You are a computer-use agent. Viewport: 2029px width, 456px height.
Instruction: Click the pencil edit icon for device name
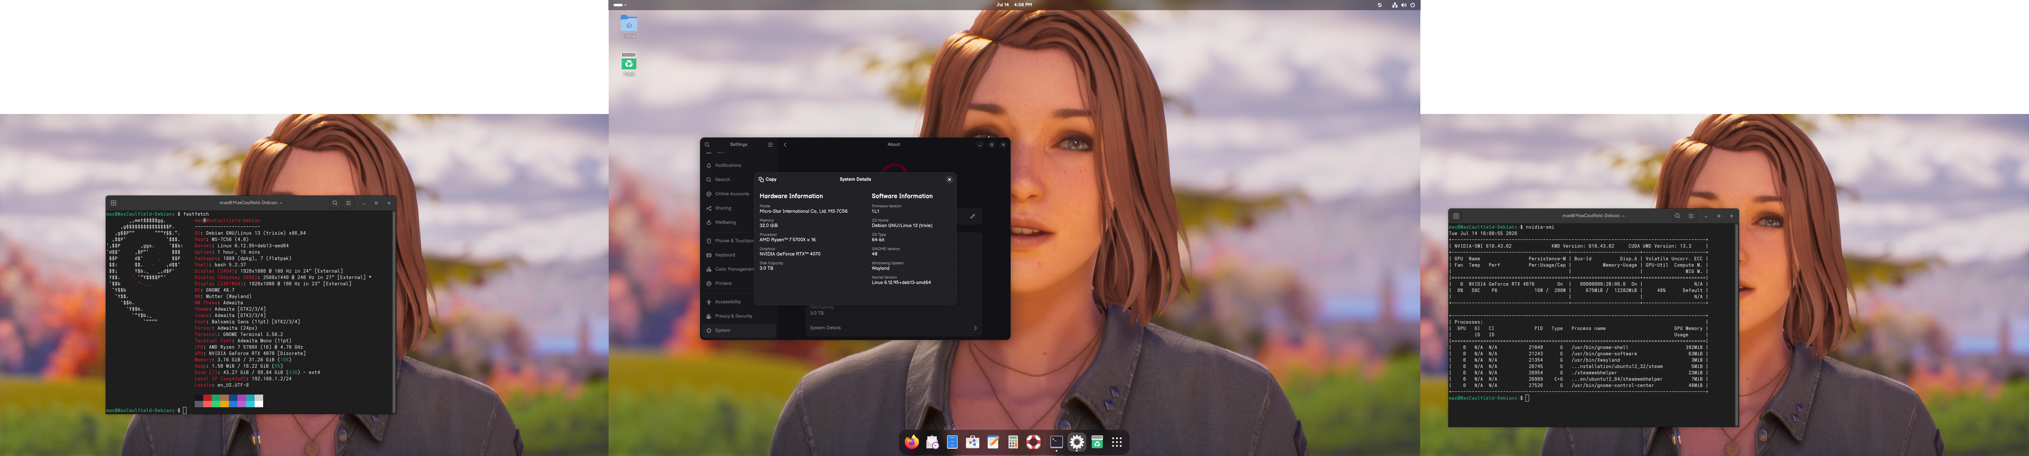pyautogui.click(x=973, y=216)
